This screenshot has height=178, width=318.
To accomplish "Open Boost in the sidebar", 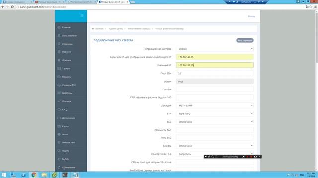I will [71, 134].
